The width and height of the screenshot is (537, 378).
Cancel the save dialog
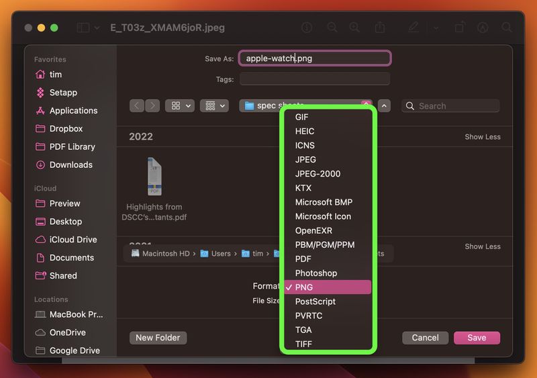point(425,338)
